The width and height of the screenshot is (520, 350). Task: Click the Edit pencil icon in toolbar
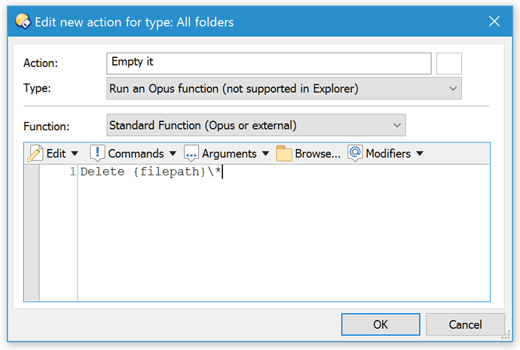pyautogui.click(x=35, y=154)
